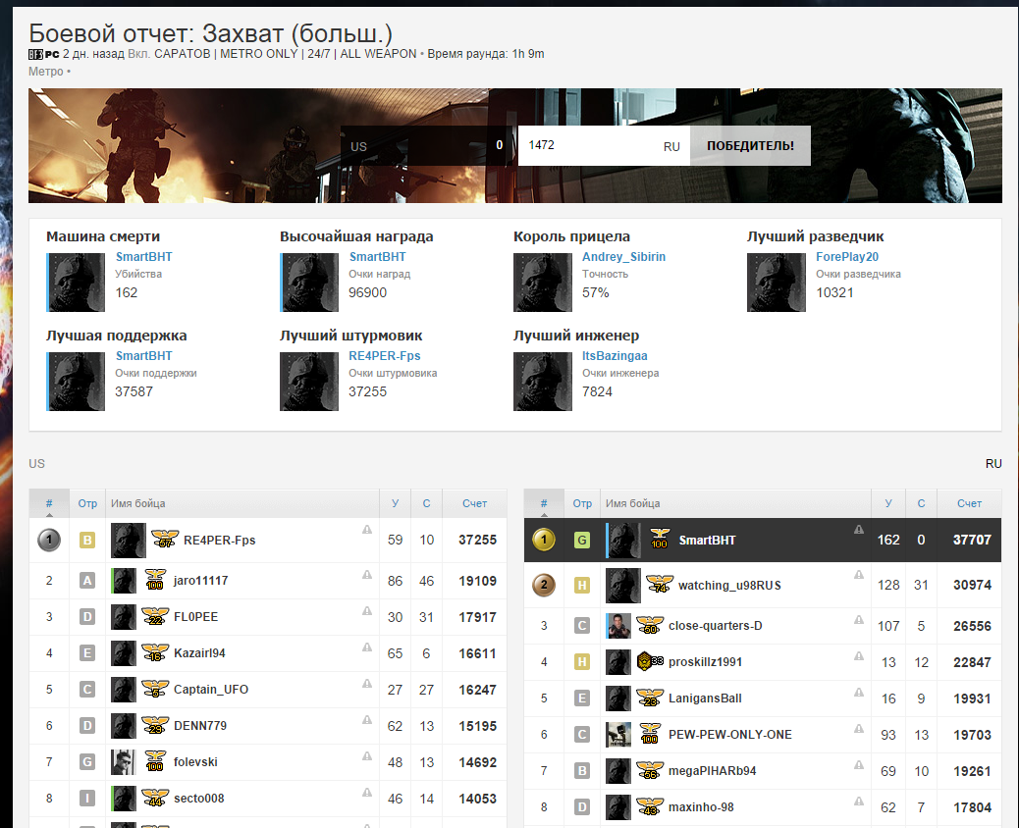
Task: Open ItsBazingaa profile under Лучший инженер
Action: (615, 356)
